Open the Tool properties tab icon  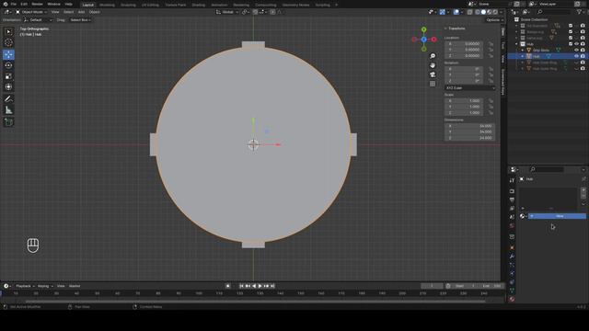[x=512, y=180]
